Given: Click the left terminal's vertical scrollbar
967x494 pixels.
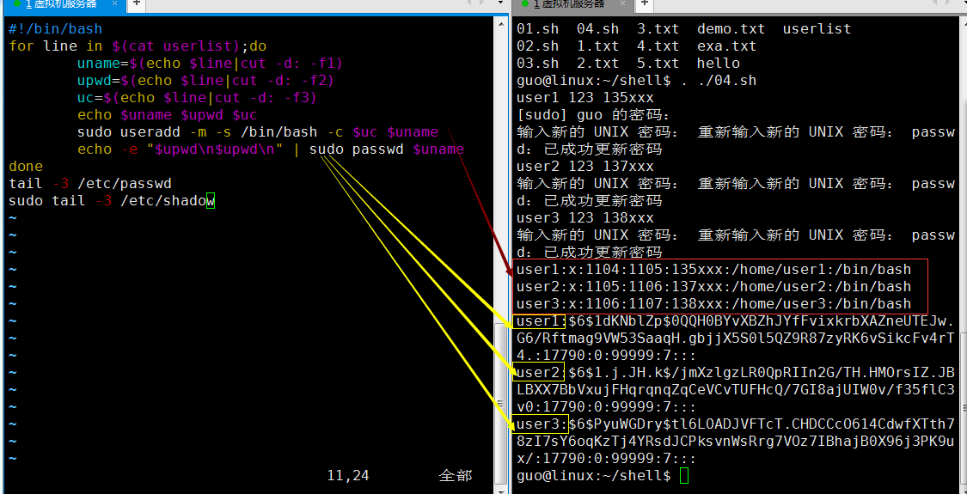Looking at the screenshot, I should tap(500, 253).
